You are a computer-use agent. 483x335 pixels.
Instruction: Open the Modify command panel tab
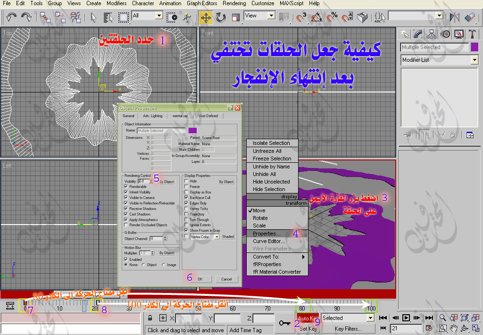[418, 34]
